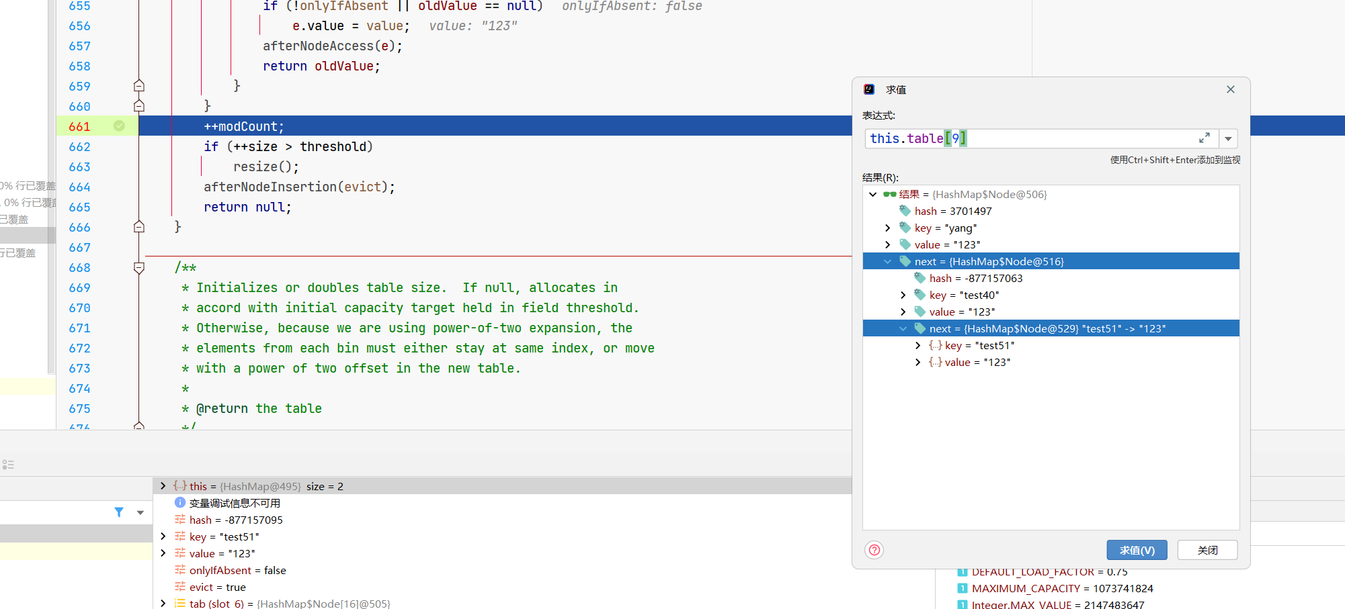Select hash = -877157063 row
Screen dimensions: 1345x609
pos(1051,278)
